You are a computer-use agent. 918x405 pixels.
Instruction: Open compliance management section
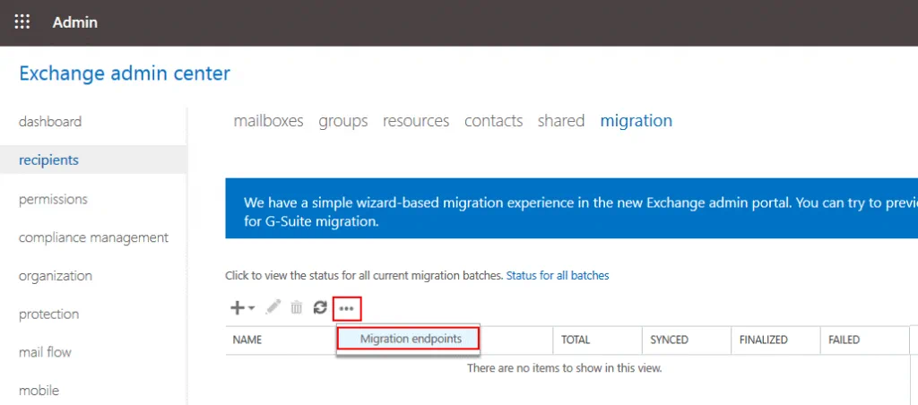coord(93,237)
